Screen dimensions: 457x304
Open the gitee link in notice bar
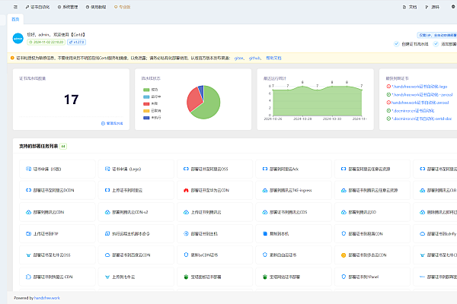pos(239,59)
